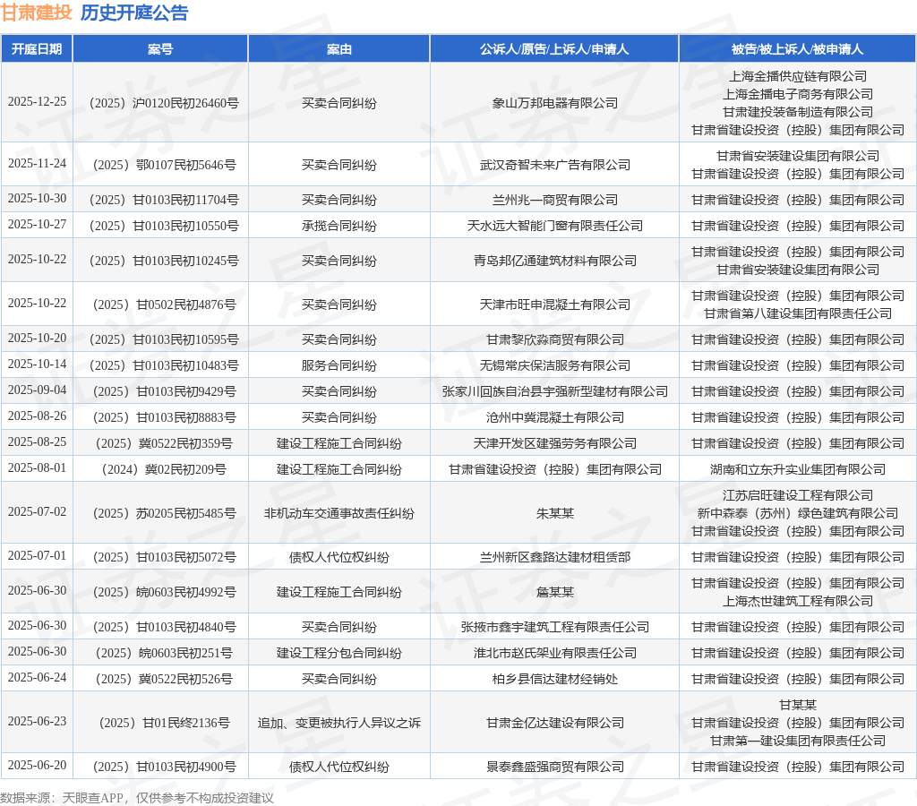
Task: Click date cell 2025-08-25
Action: [37, 442]
